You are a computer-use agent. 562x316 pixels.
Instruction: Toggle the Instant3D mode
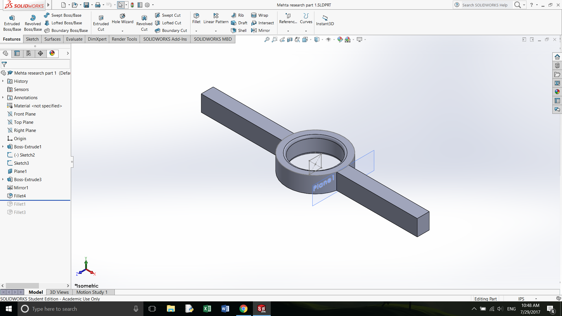tap(325, 20)
